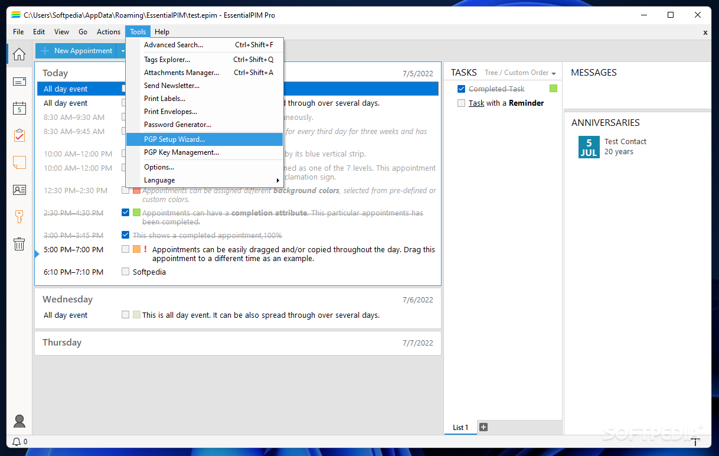Image resolution: width=719 pixels, height=456 pixels.
Task: Choose Print Labels menu item
Action: tap(204, 99)
